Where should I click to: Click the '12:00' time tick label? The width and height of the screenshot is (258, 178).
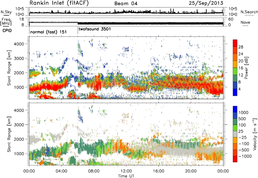click(126, 171)
